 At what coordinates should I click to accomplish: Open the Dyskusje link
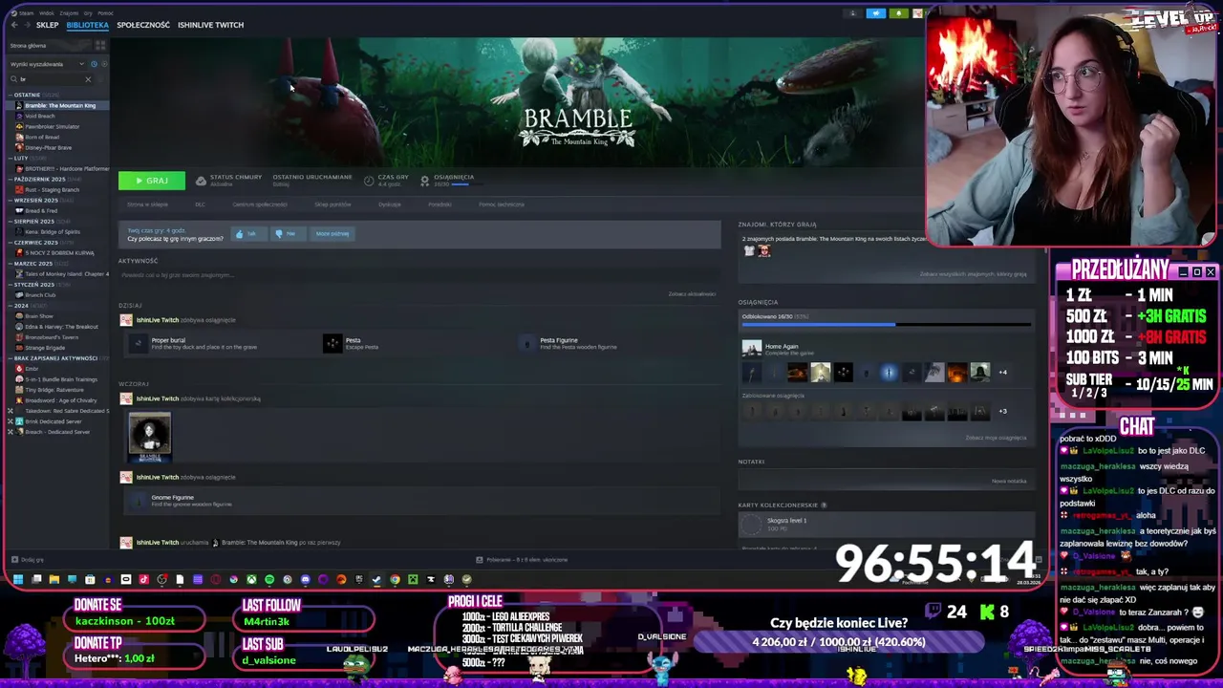[x=389, y=204]
